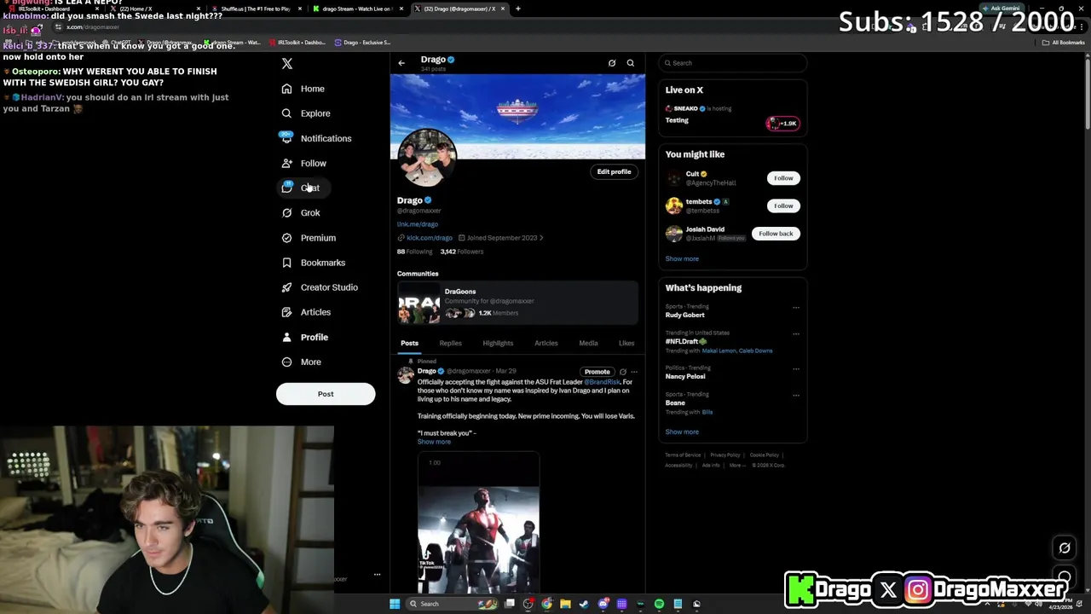The height and width of the screenshot is (614, 1091).
Task: Open Steam from the taskbar
Action: tap(584, 604)
